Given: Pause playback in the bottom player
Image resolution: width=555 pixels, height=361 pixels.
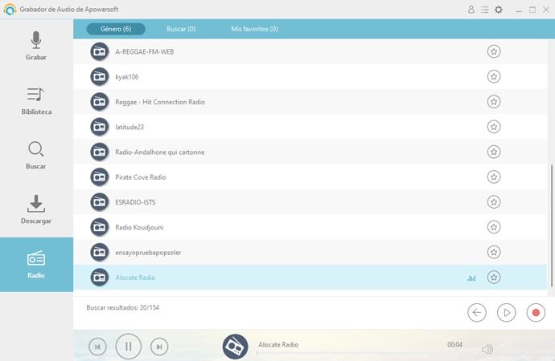Looking at the screenshot, I should (128, 347).
